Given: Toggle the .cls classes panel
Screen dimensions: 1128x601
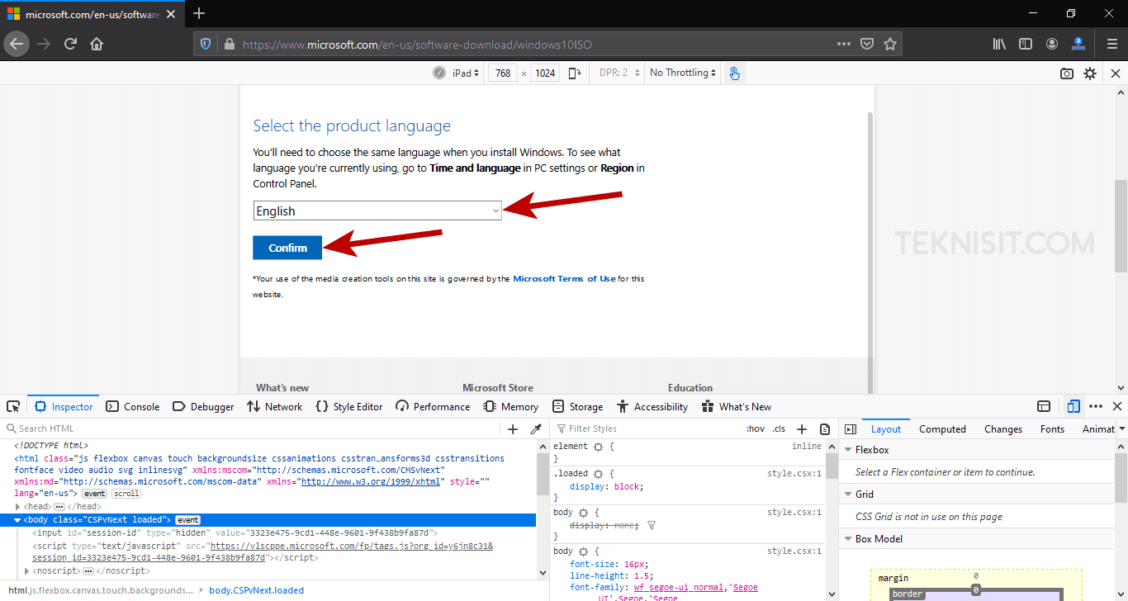Looking at the screenshot, I should pyautogui.click(x=779, y=428).
